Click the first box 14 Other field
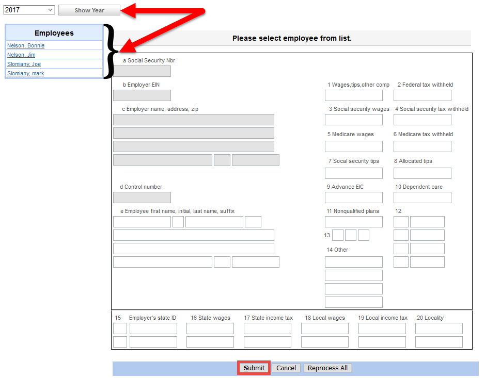This screenshot has height=378, width=485. click(x=353, y=262)
